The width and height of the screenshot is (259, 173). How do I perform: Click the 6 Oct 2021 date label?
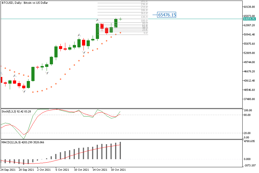point(62,170)
